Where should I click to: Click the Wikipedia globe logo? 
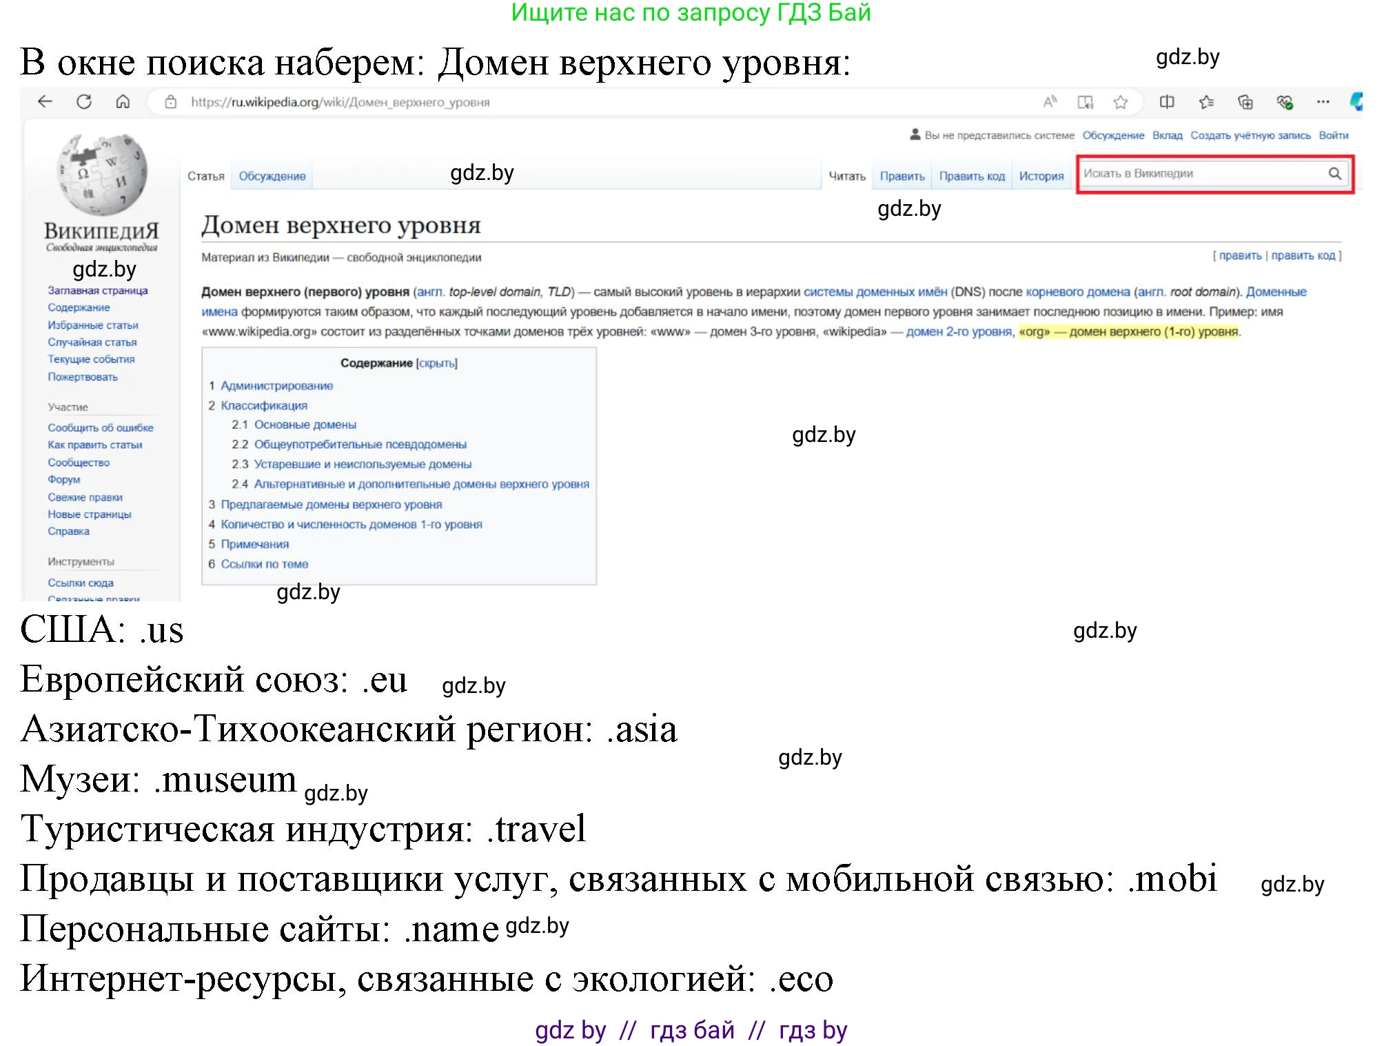[x=103, y=174]
